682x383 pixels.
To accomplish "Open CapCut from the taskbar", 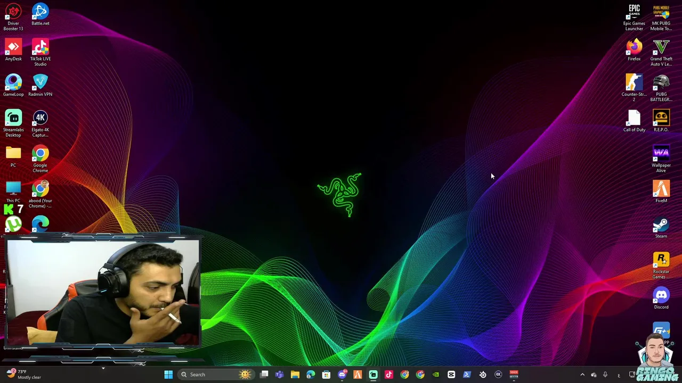I will click(451, 374).
